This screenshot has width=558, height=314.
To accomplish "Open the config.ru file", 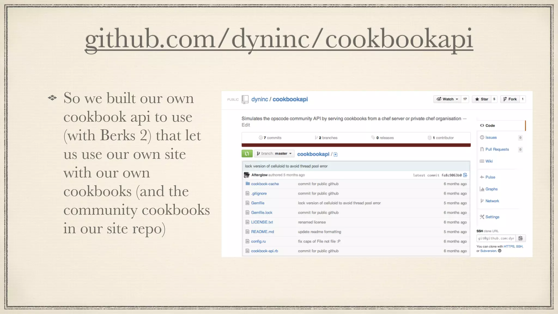I will pos(258,241).
